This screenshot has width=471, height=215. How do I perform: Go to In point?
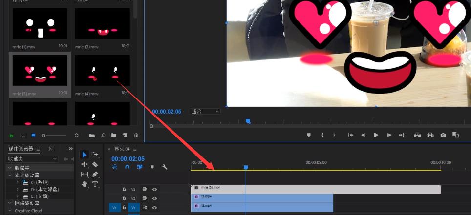pos(350,135)
